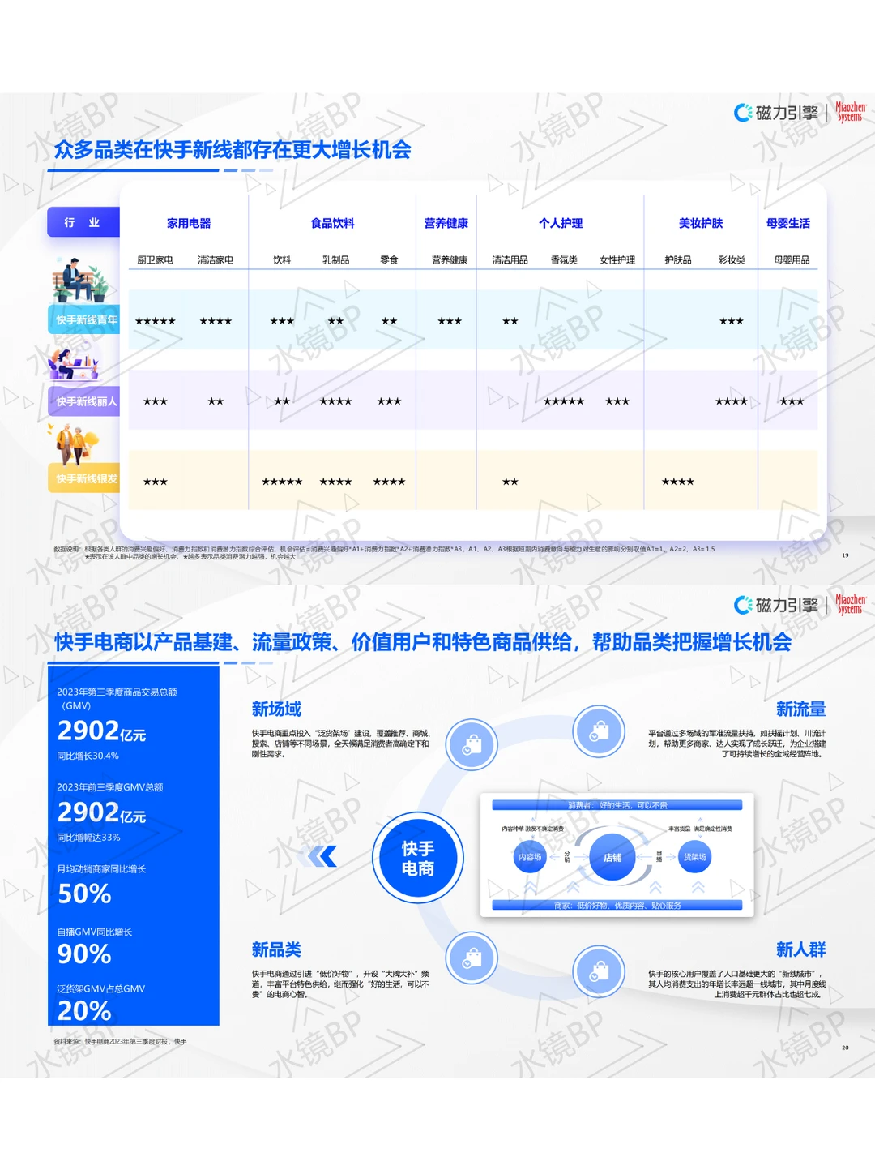Click the 内容场 circle in the diagram

(x=530, y=857)
